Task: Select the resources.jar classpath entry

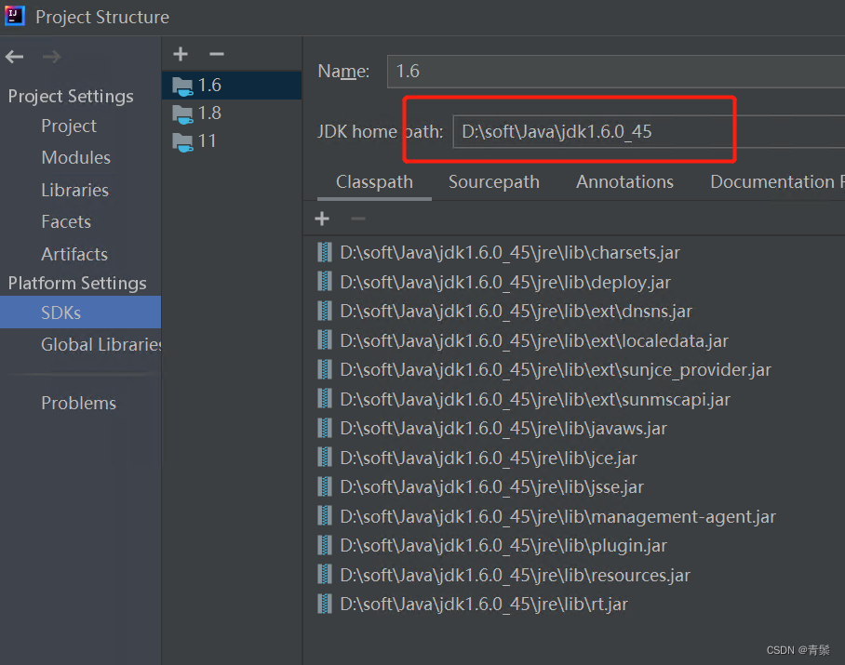Action: [x=516, y=575]
